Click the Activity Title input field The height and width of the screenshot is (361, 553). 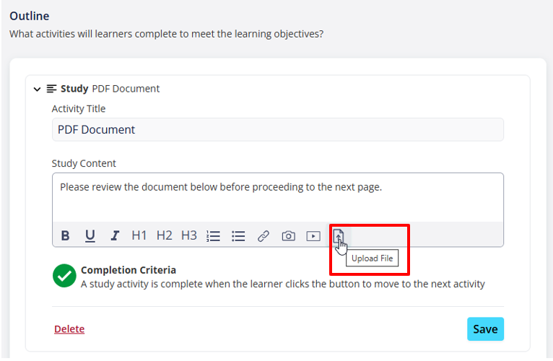[x=277, y=129]
